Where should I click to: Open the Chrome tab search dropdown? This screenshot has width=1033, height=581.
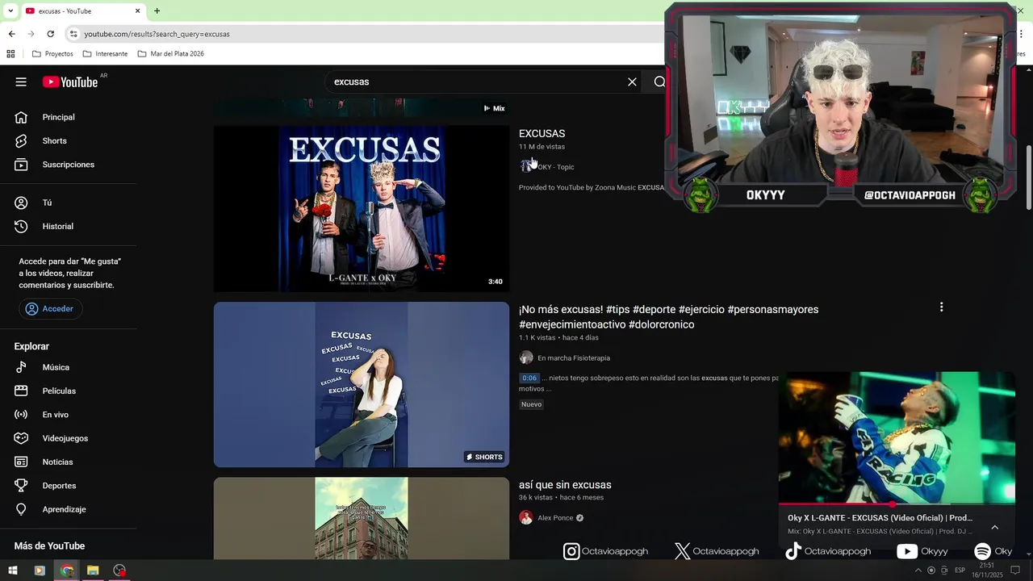click(x=10, y=10)
